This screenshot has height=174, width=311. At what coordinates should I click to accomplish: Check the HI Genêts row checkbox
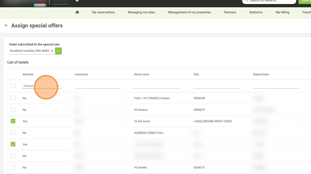(x=13, y=167)
